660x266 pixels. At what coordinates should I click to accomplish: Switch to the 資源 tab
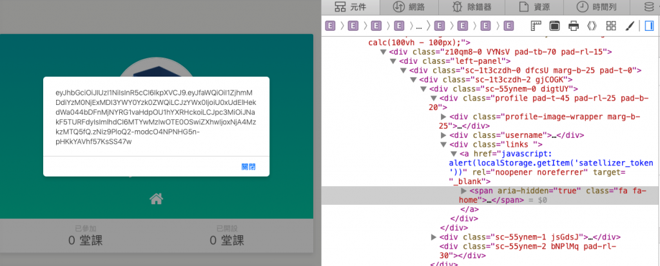click(534, 7)
